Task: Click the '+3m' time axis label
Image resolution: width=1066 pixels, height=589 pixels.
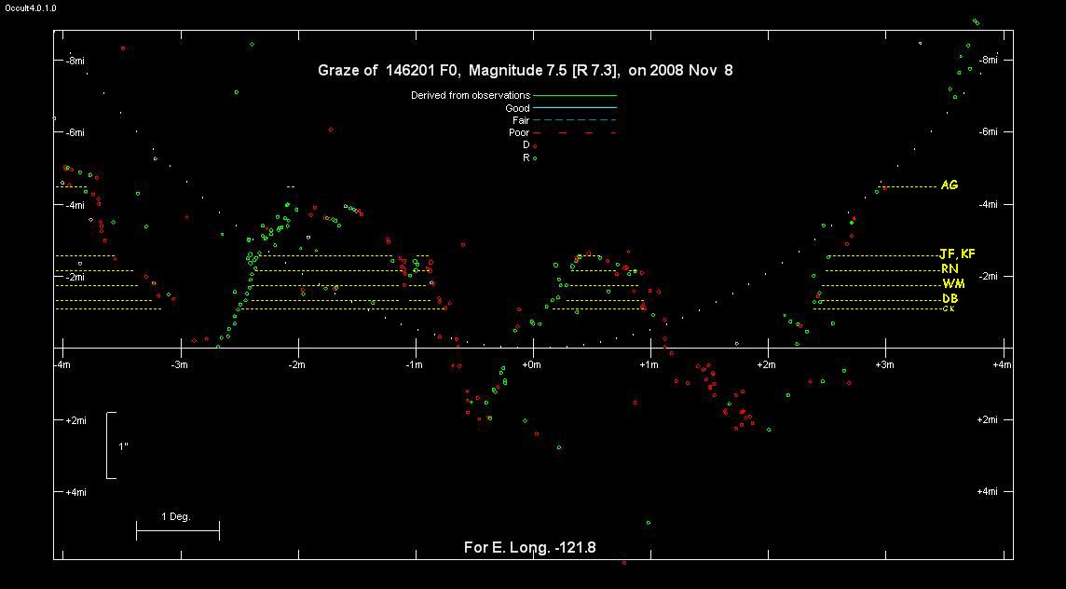Action: [884, 365]
